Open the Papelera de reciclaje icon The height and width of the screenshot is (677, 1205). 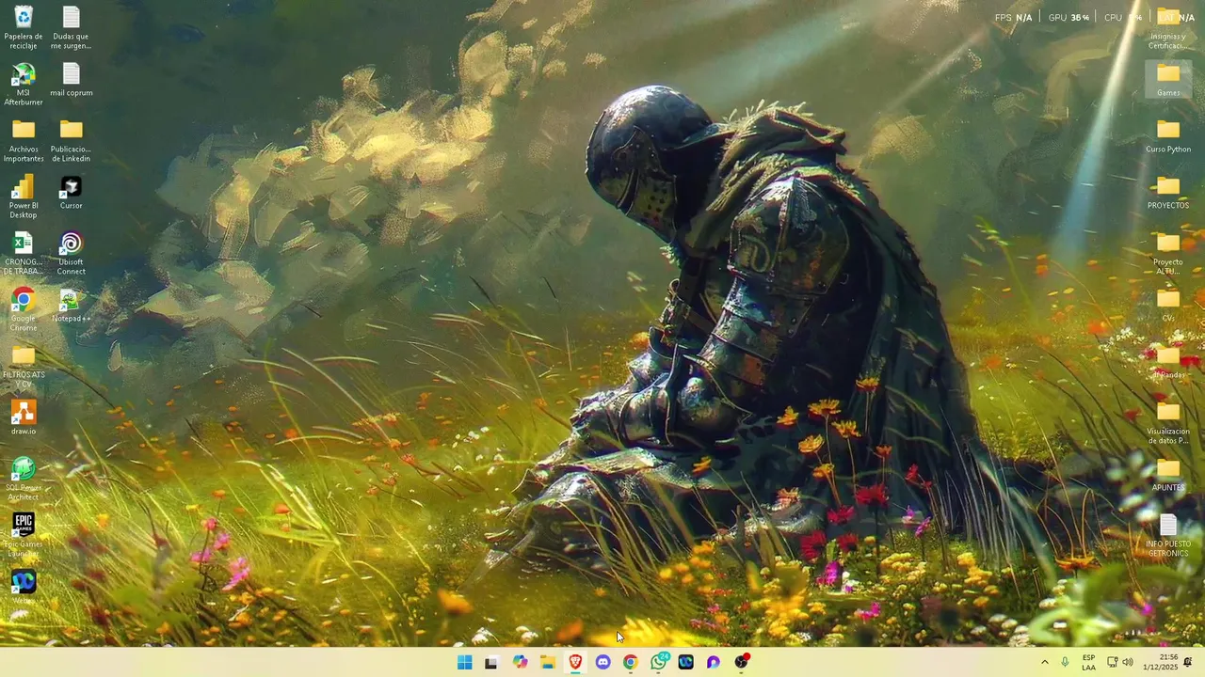(x=24, y=28)
